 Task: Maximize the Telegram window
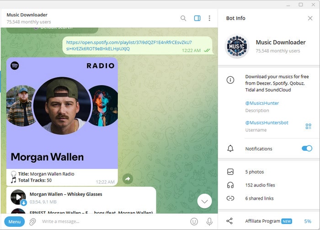pos(301,5)
